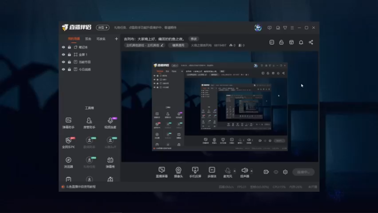Edit the 主机其他游戏 category selector
This screenshot has width=378, height=213.
[145, 45]
